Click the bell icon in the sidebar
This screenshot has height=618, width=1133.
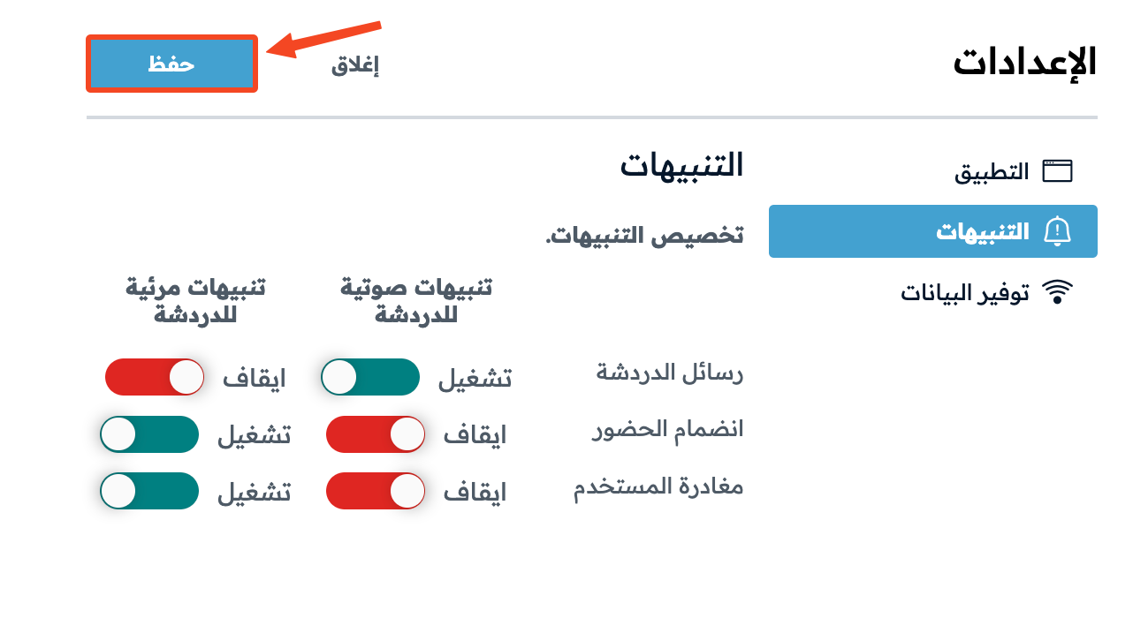click(1057, 231)
